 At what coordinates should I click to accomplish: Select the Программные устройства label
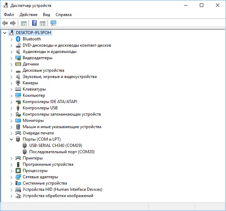tap(48, 164)
